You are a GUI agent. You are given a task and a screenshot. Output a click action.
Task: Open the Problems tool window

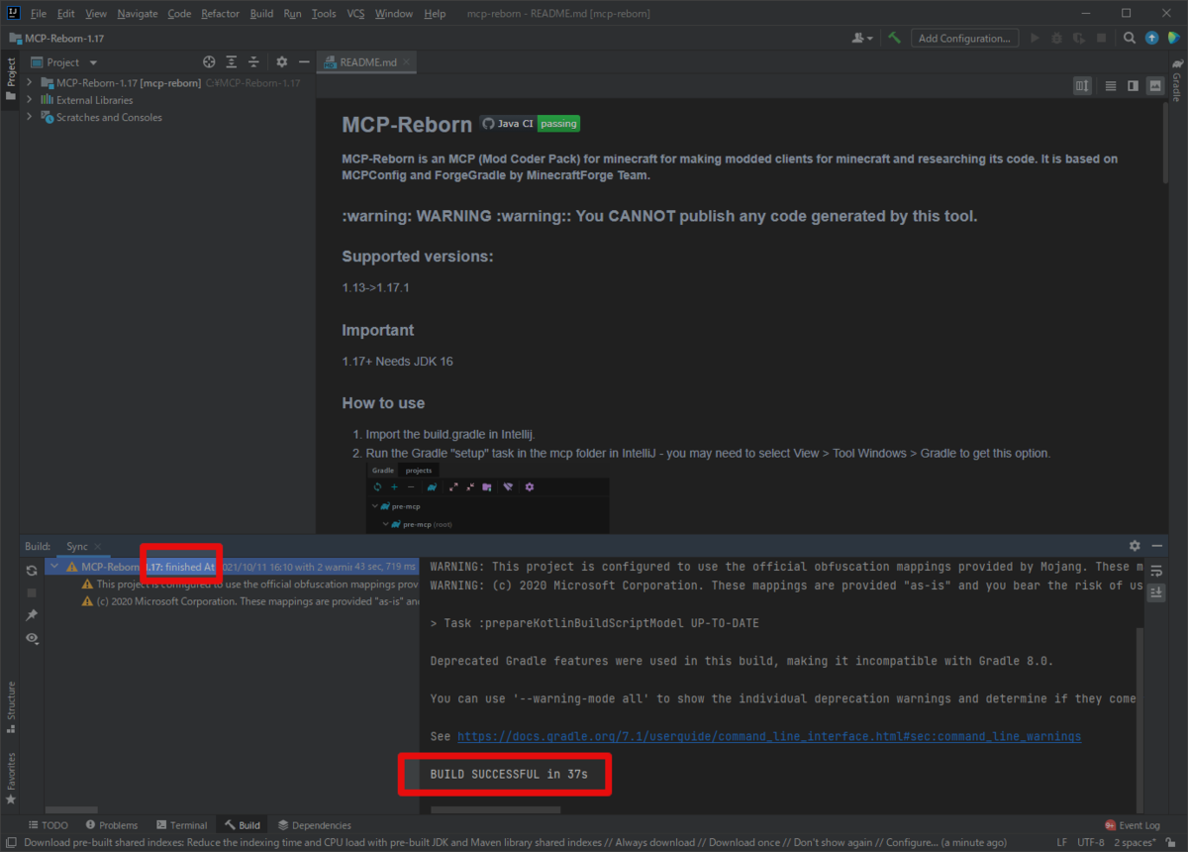112,825
